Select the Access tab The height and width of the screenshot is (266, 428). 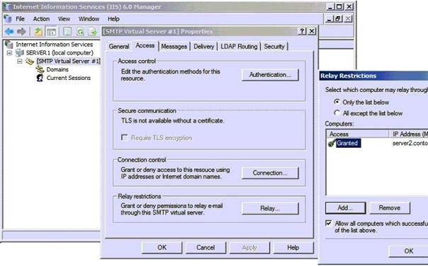click(145, 45)
